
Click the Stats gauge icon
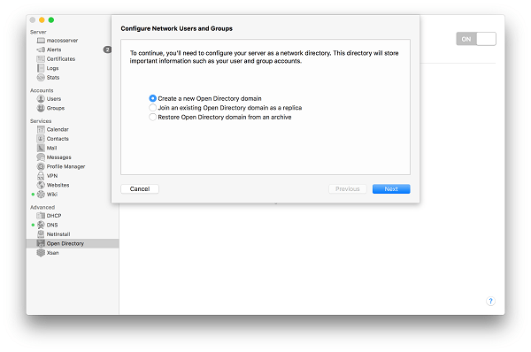41,78
